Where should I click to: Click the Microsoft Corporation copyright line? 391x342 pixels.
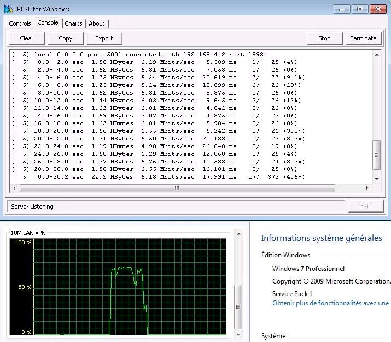pos(331,281)
